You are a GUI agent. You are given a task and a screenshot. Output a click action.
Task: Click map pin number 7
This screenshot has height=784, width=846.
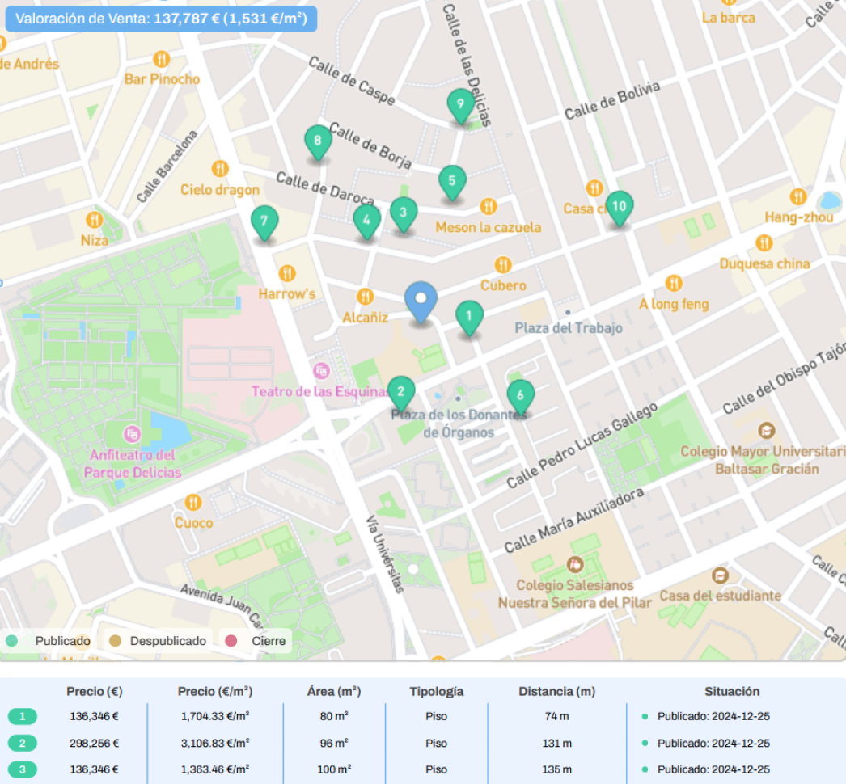pos(264,221)
